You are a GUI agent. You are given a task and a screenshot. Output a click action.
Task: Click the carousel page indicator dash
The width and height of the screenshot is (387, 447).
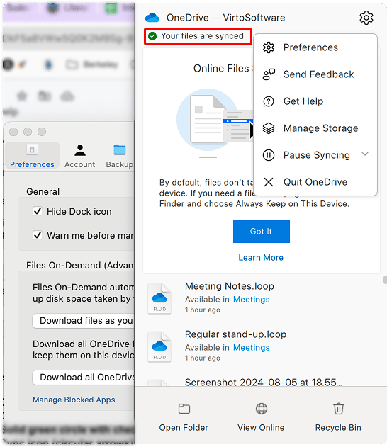coord(208,157)
